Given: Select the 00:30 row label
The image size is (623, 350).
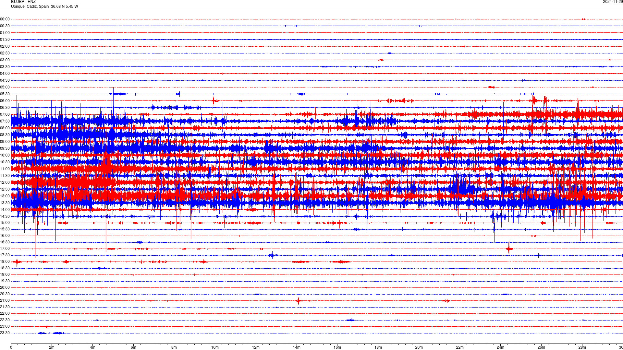Looking at the screenshot, I should coord(5,26).
